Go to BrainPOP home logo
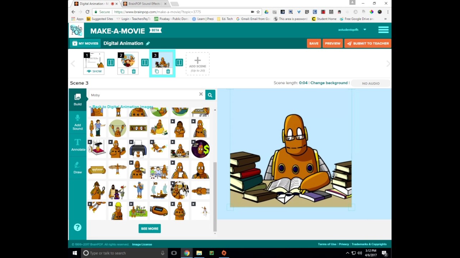 [76, 30]
